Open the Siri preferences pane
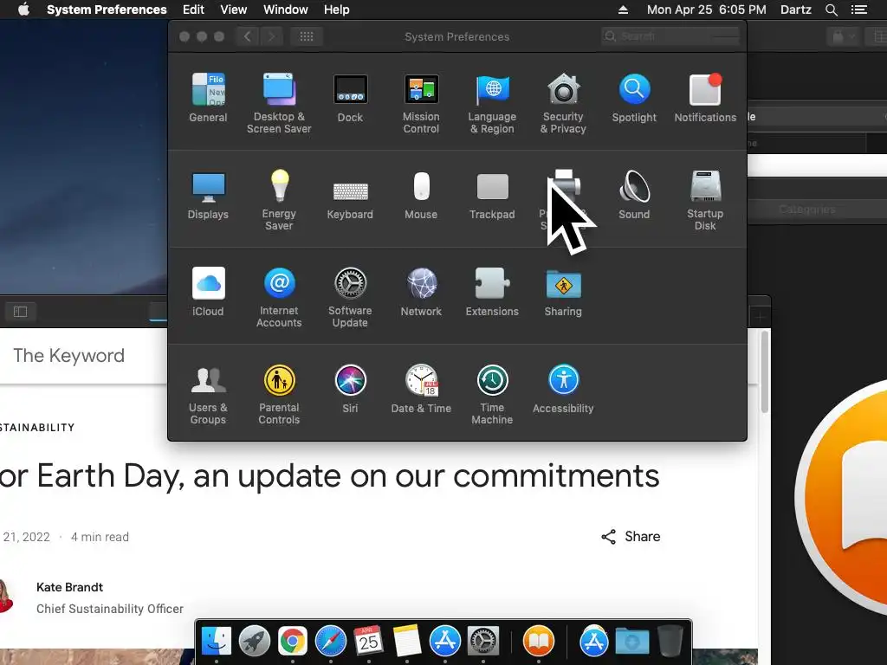887x665 pixels. coord(350,389)
